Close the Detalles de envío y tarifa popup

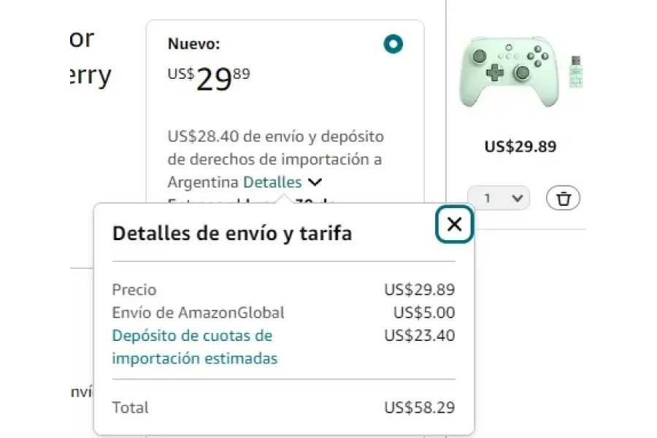454,225
